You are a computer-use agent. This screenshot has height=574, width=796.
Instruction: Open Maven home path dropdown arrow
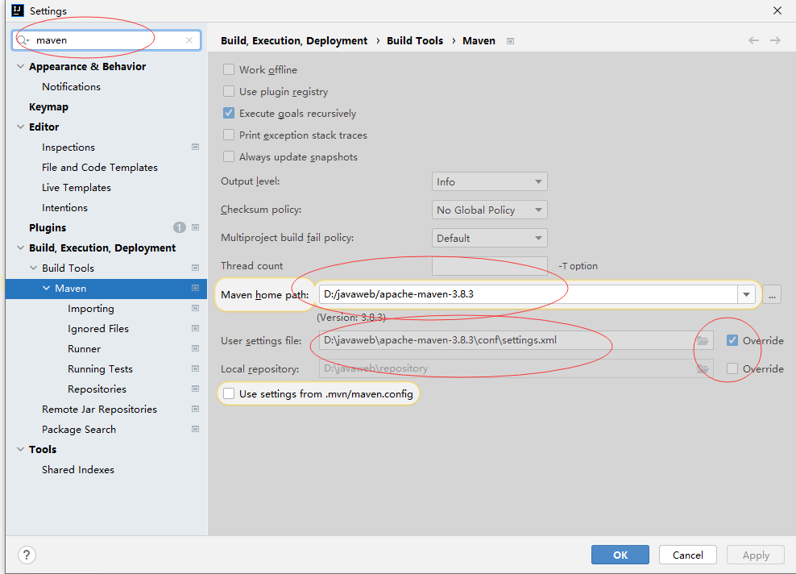click(x=746, y=294)
